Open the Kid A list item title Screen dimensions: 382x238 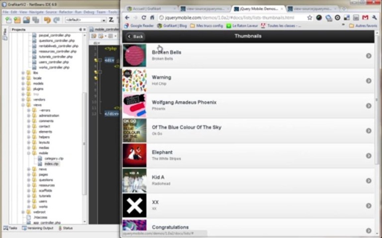tap(158, 177)
